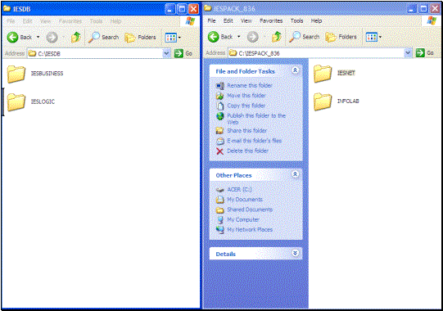The width and height of the screenshot is (443, 311).
Task: Click Back button in IESPACK_836 window
Action: 220,37
